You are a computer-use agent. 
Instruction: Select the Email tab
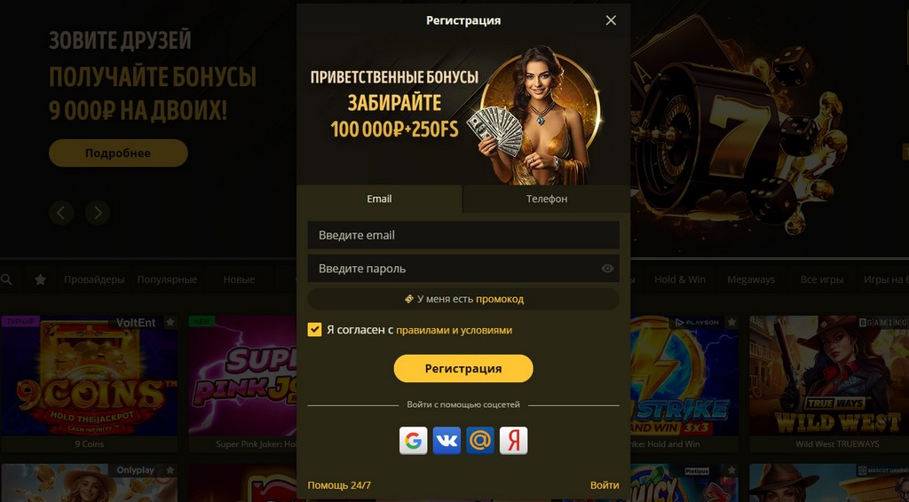[x=379, y=199]
